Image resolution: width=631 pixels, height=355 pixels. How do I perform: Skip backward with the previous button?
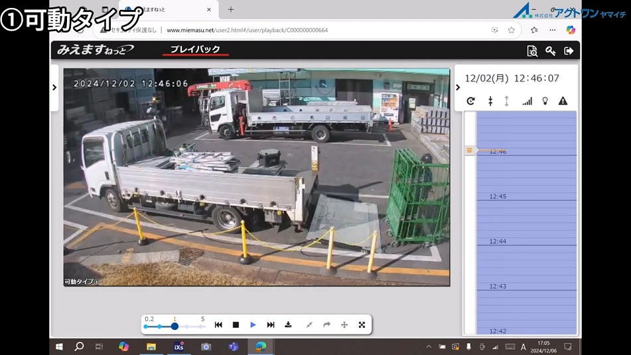tap(218, 325)
